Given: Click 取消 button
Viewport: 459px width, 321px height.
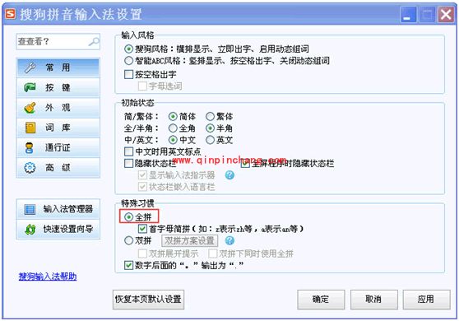Looking at the screenshot, I should (x=373, y=300).
